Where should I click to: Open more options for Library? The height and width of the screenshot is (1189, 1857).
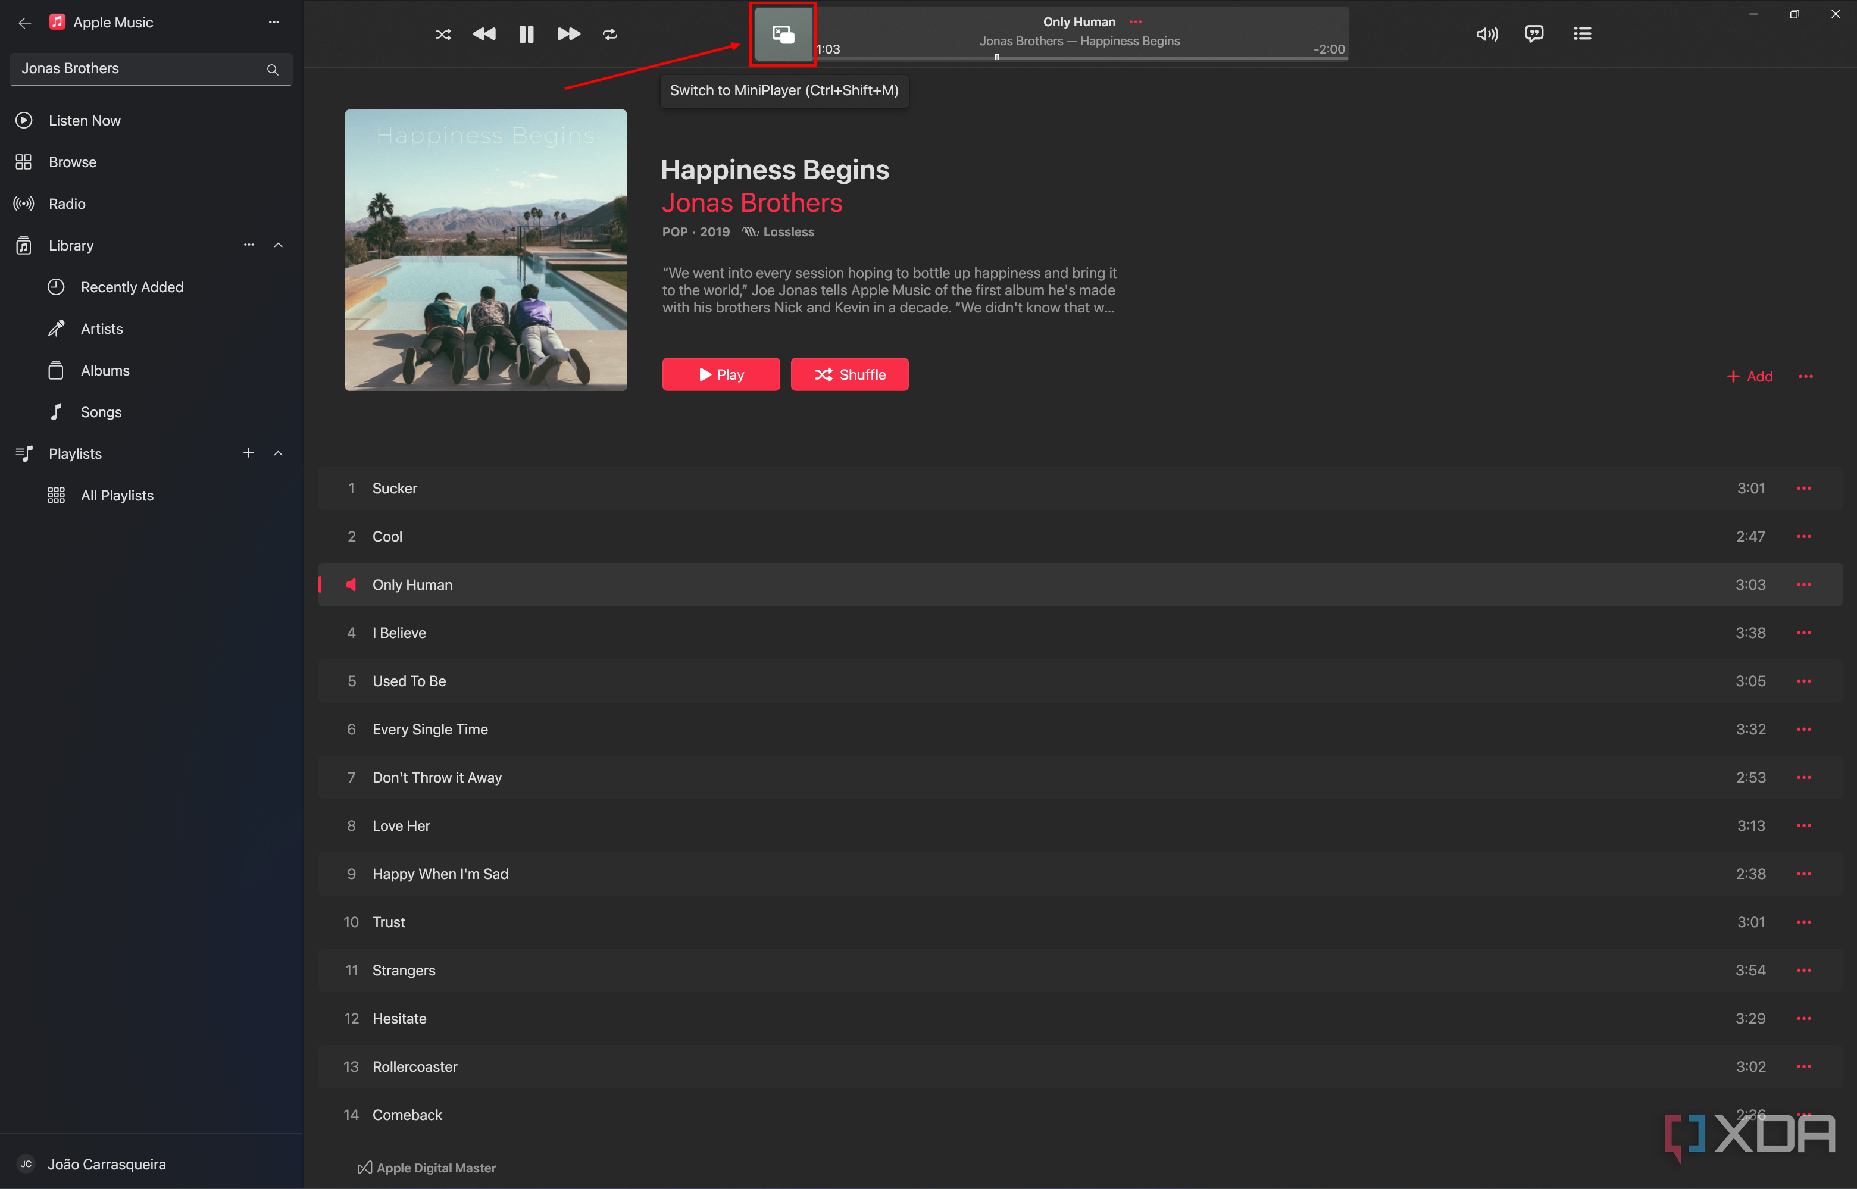pyautogui.click(x=249, y=245)
